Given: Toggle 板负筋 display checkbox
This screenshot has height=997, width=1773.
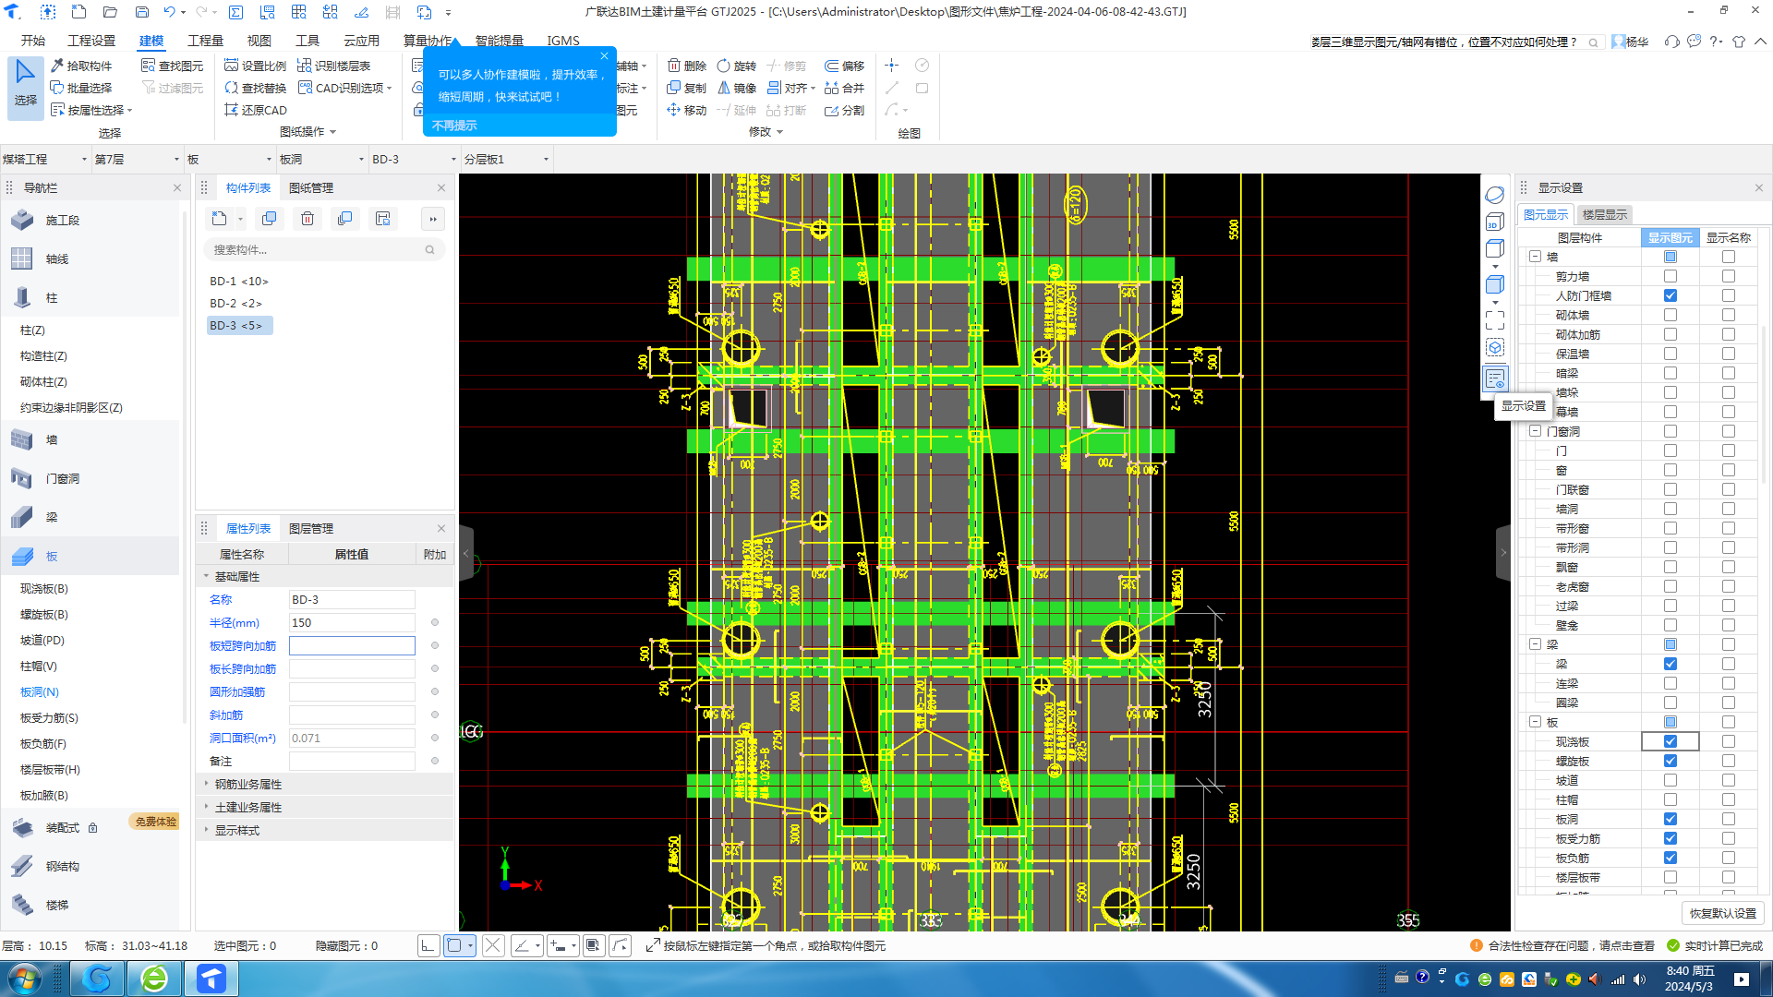Looking at the screenshot, I should pyautogui.click(x=1670, y=859).
